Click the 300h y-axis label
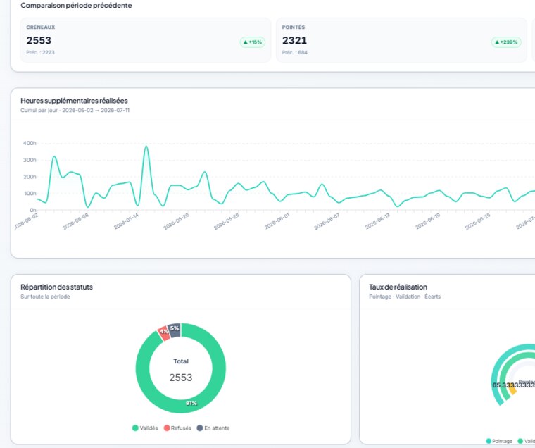The width and height of the screenshot is (535, 448). pyautogui.click(x=30, y=160)
